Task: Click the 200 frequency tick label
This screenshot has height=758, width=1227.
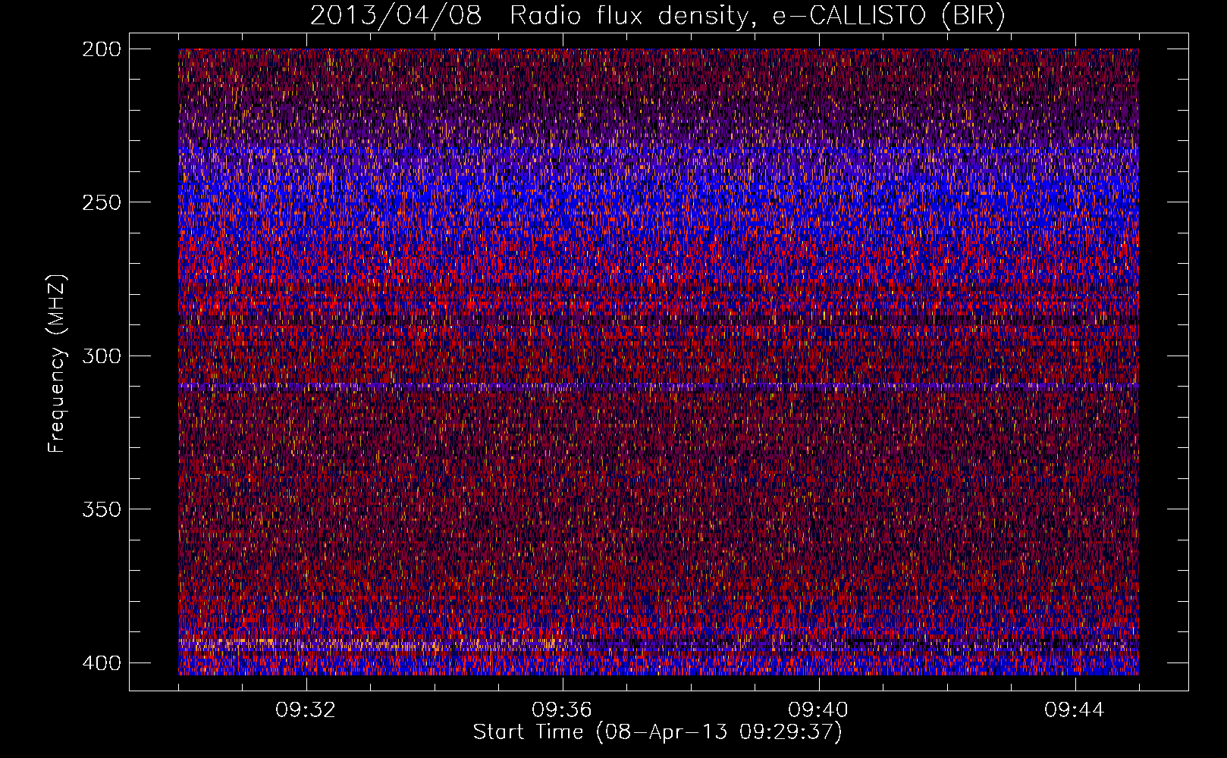Action: [101, 49]
